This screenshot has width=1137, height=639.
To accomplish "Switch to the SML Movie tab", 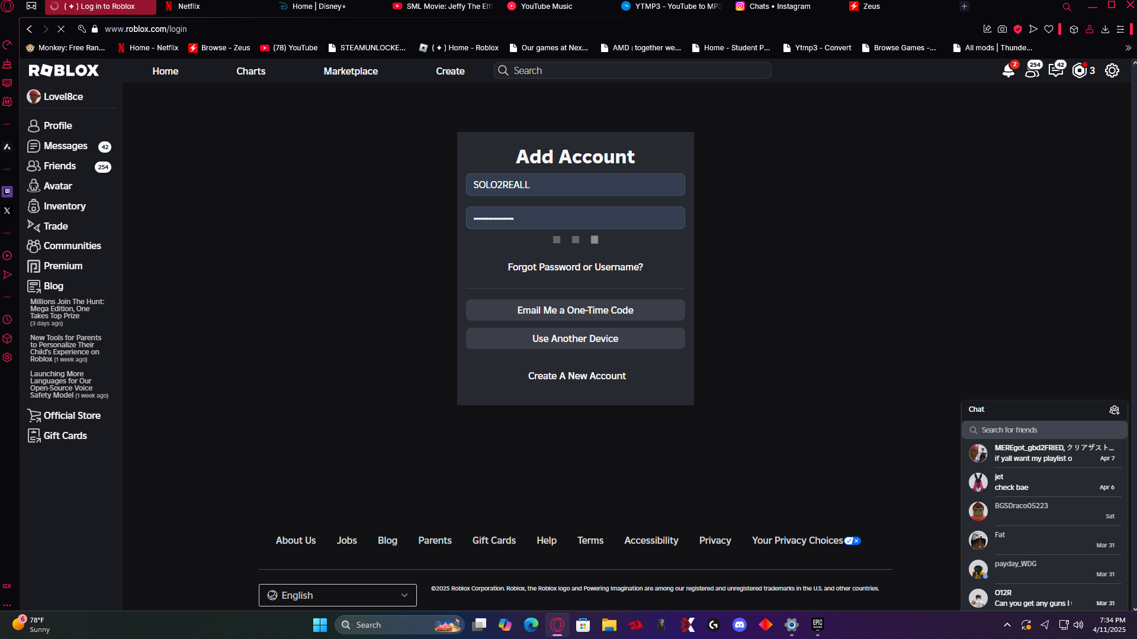I will (443, 7).
